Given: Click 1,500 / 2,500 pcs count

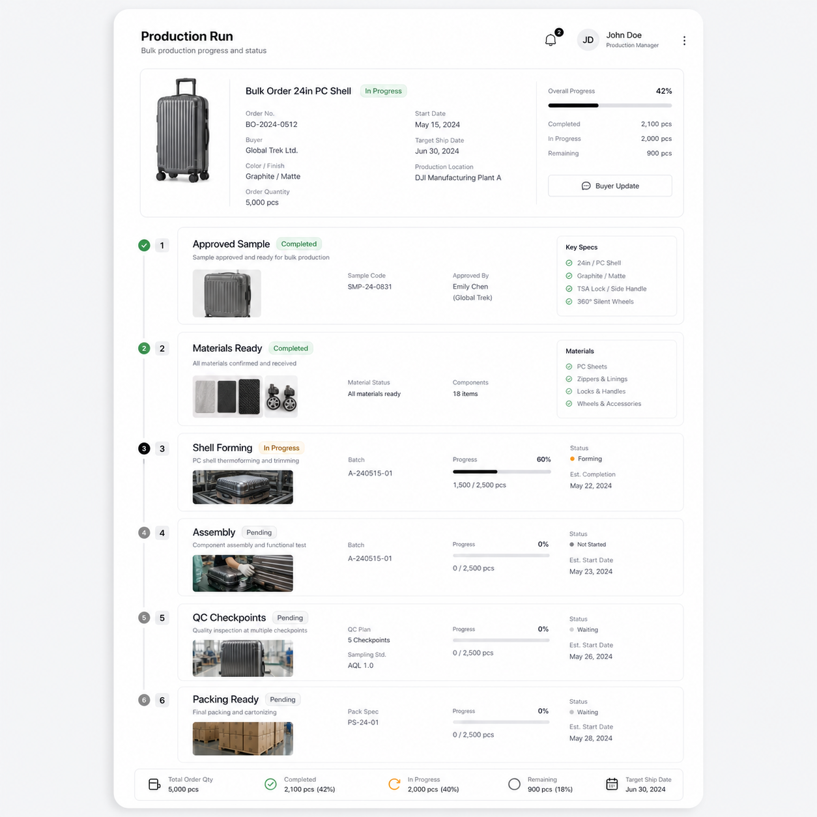Looking at the screenshot, I should (x=480, y=485).
